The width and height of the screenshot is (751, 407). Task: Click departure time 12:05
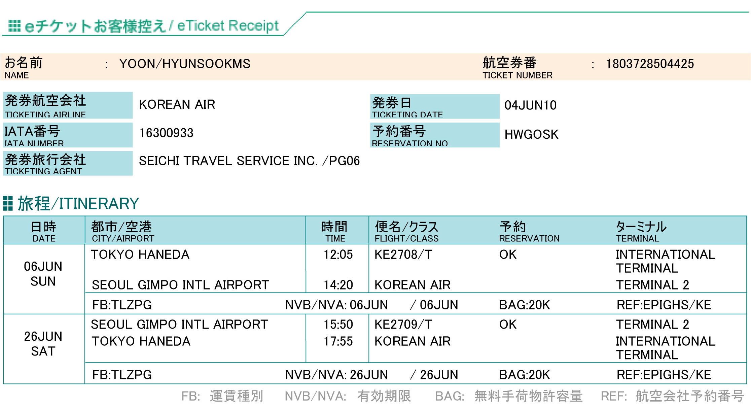point(338,255)
